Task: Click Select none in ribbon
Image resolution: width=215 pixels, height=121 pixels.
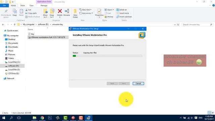Action: (123, 13)
